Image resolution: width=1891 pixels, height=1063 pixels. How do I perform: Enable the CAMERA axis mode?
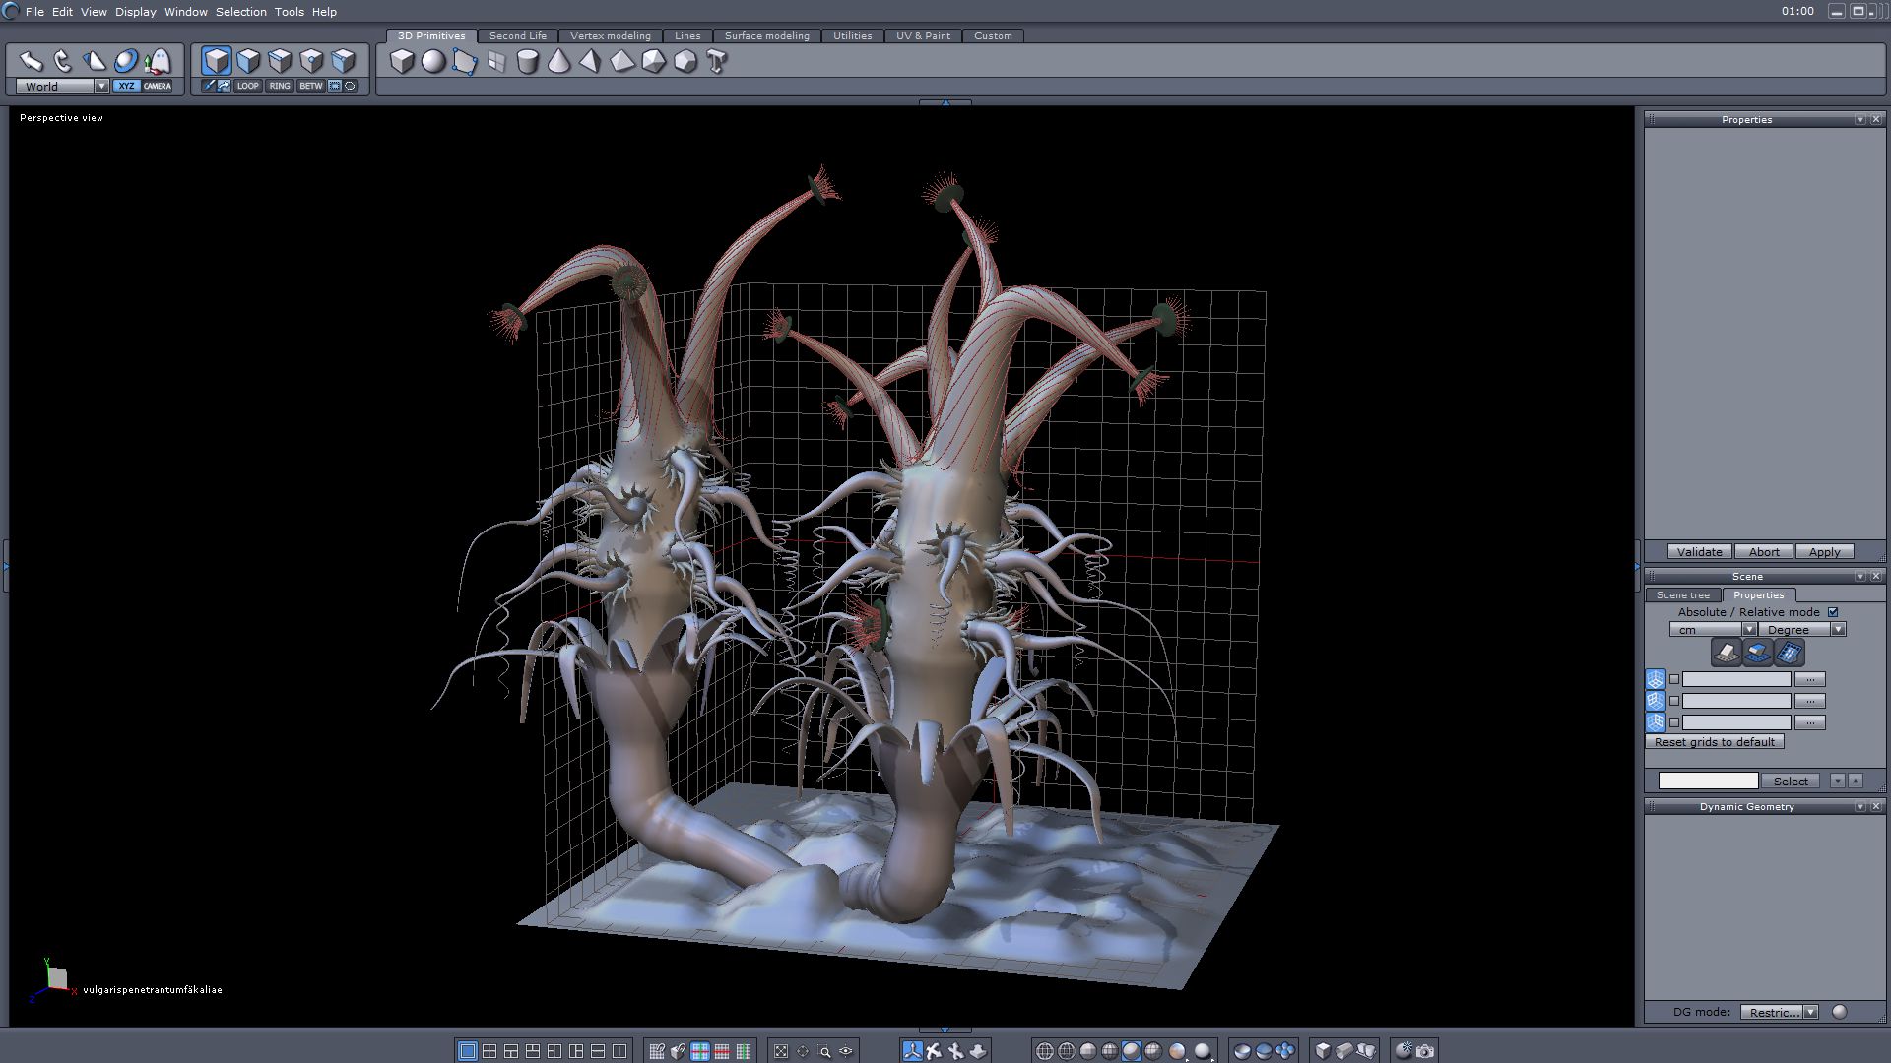click(x=158, y=86)
